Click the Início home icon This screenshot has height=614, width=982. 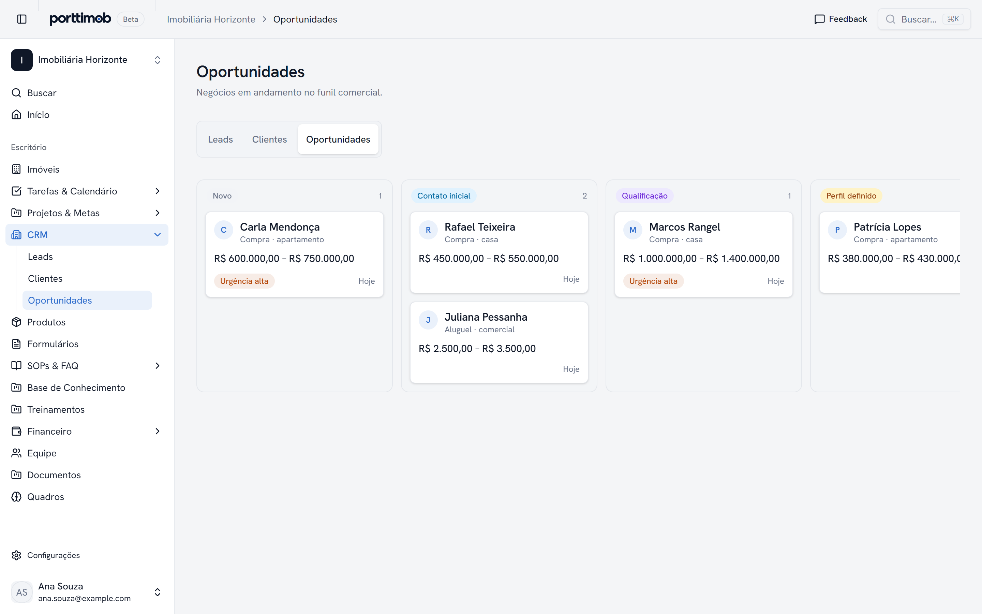[x=16, y=115]
